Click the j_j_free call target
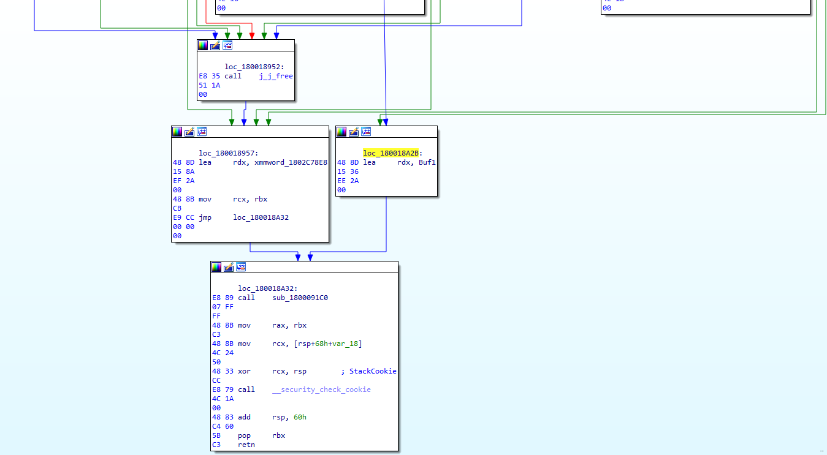The height and width of the screenshot is (455, 827). 276,77
